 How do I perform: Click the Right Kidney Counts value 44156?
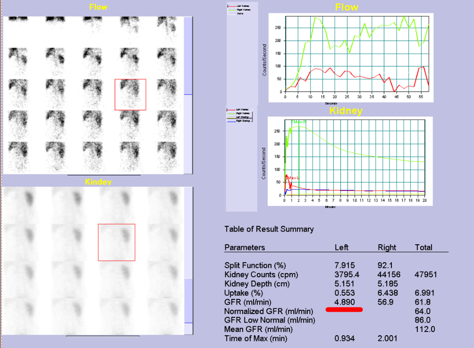click(388, 275)
